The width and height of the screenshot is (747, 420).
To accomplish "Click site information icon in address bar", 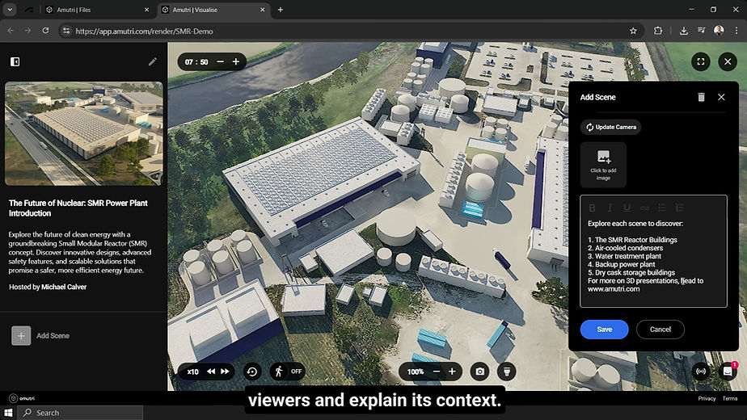I will (66, 31).
